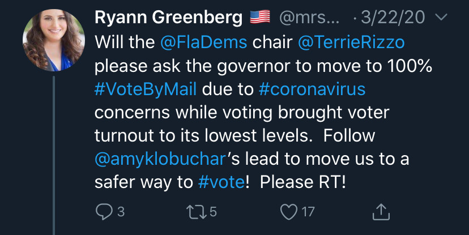This screenshot has width=469, height=235.
Task: Click the American flag emoji beside name
Action: (260, 17)
